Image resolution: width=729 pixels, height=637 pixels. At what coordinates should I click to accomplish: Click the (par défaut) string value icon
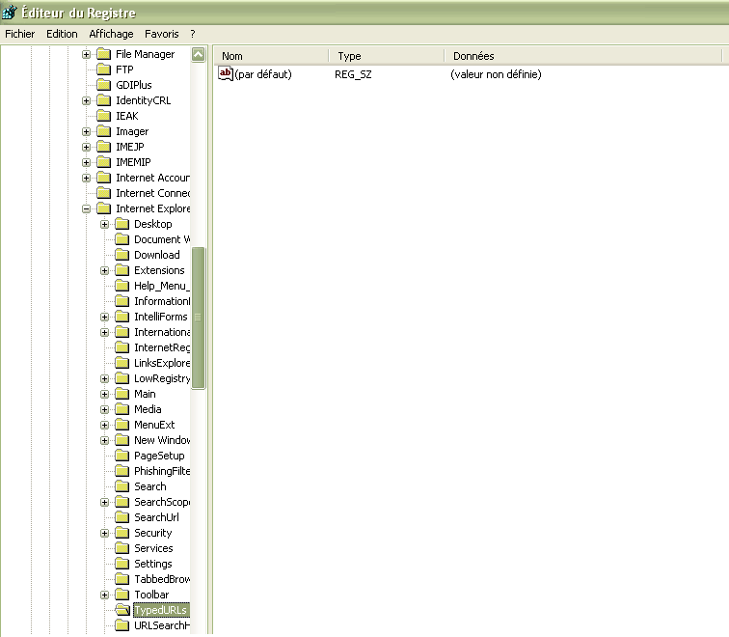226,73
